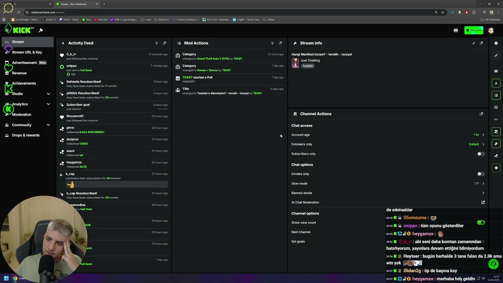Viewport: 503px width, 283px height.
Task: Open Stream URL & Key page
Action: (27, 52)
